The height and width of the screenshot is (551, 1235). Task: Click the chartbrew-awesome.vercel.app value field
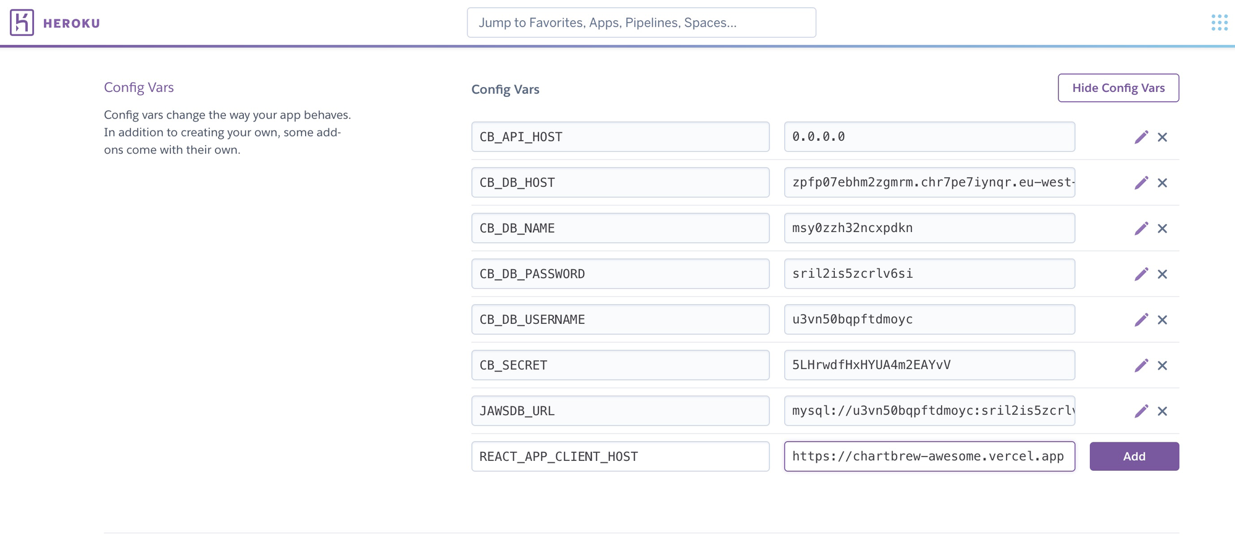(929, 457)
